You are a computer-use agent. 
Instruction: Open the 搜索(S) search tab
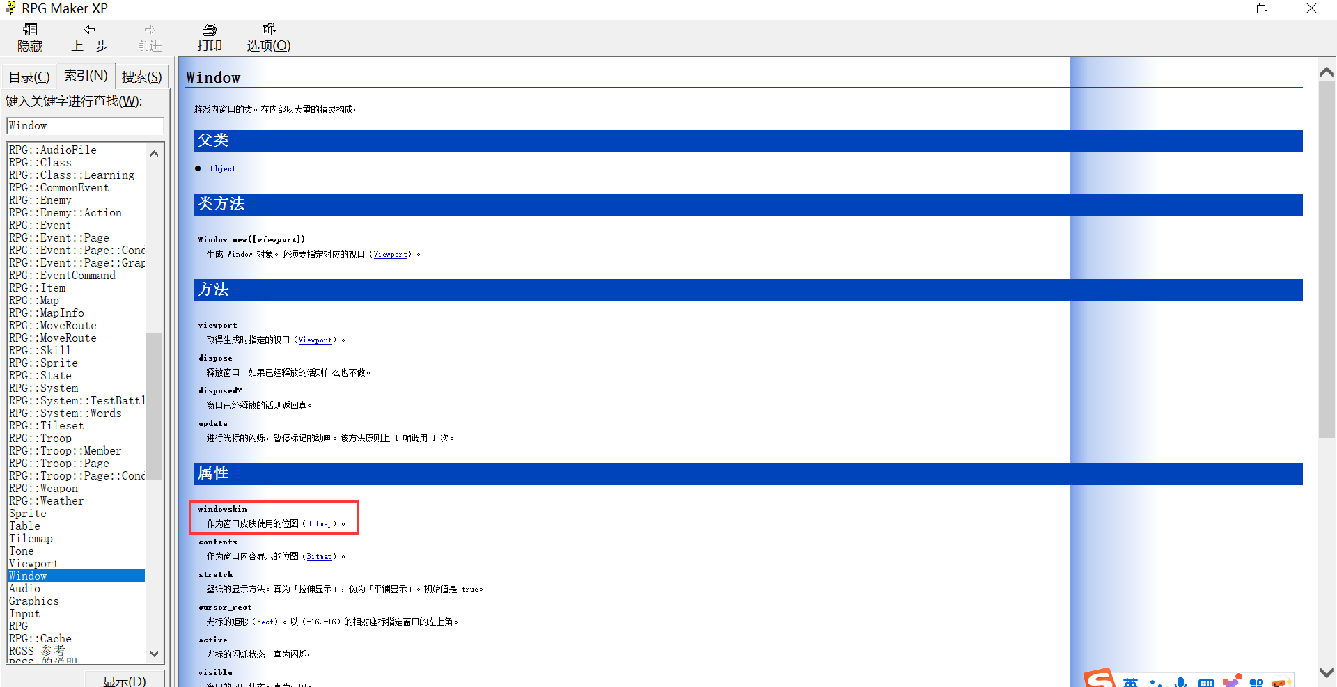click(142, 77)
